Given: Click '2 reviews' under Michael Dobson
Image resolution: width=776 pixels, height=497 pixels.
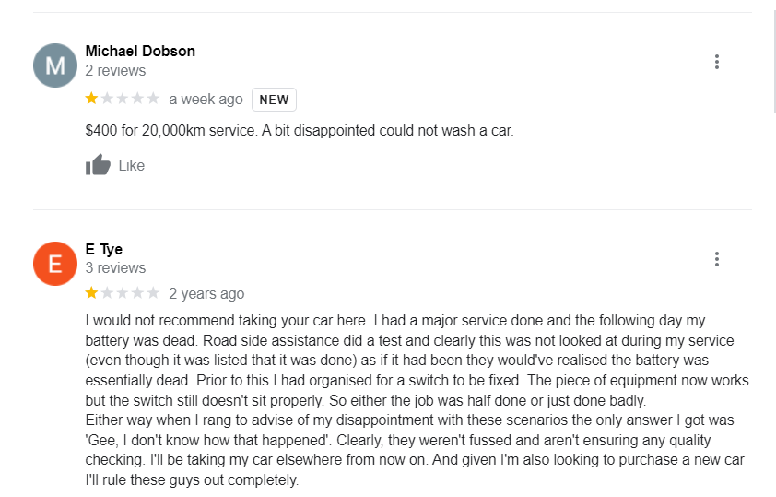Looking at the screenshot, I should pos(115,70).
